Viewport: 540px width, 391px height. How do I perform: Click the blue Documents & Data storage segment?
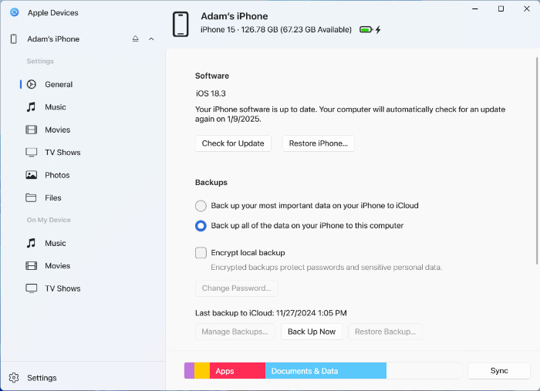tap(326, 371)
